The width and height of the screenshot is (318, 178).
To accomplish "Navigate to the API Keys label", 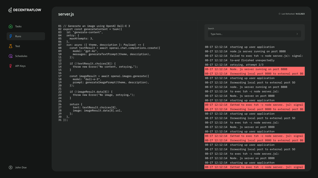I will click(x=20, y=66).
